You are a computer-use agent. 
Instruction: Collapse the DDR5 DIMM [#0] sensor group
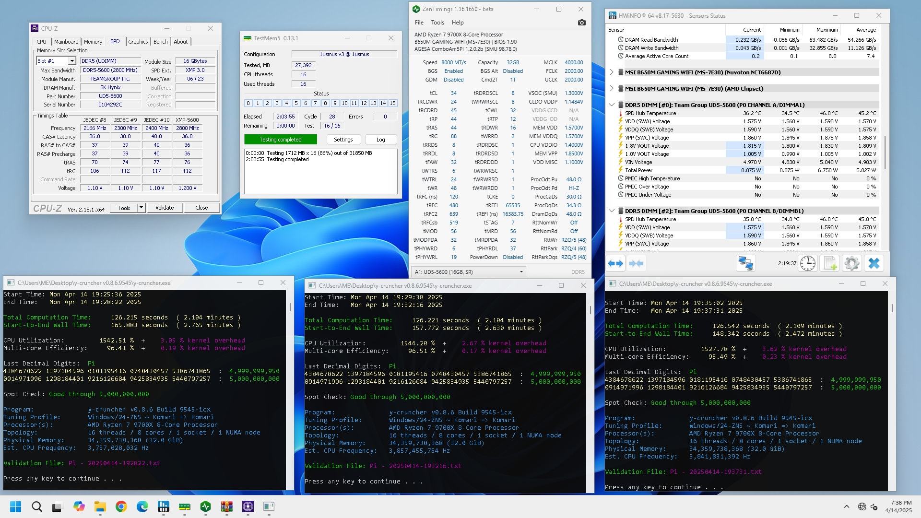(612, 105)
